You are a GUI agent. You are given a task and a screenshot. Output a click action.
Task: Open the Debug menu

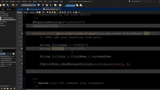35,1
